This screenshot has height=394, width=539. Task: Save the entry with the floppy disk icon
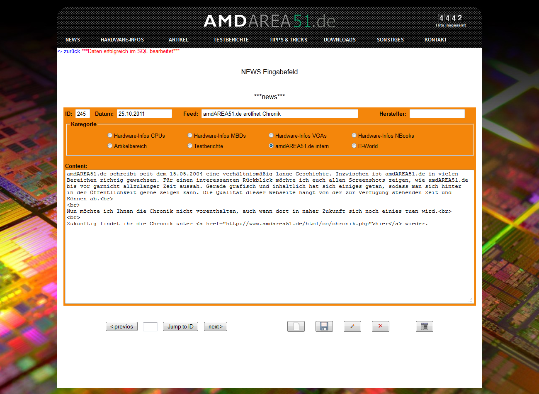pyautogui.click(x=324, y=326)
